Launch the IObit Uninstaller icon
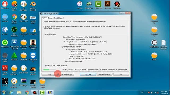170x95 pixels. (x=14, y=32)
